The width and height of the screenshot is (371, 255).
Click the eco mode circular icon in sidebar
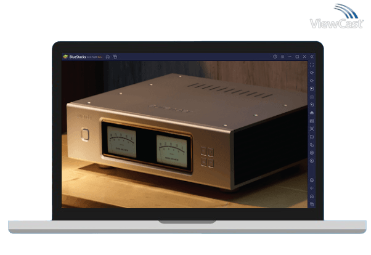pos(312,161)
